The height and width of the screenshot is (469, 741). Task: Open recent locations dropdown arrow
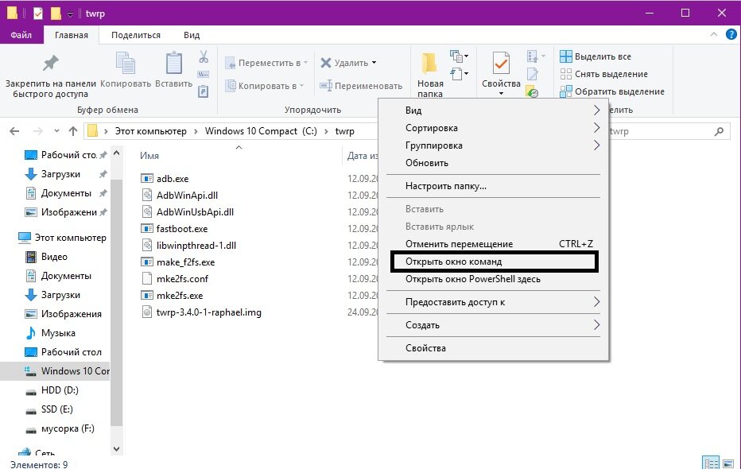point(56,131)
